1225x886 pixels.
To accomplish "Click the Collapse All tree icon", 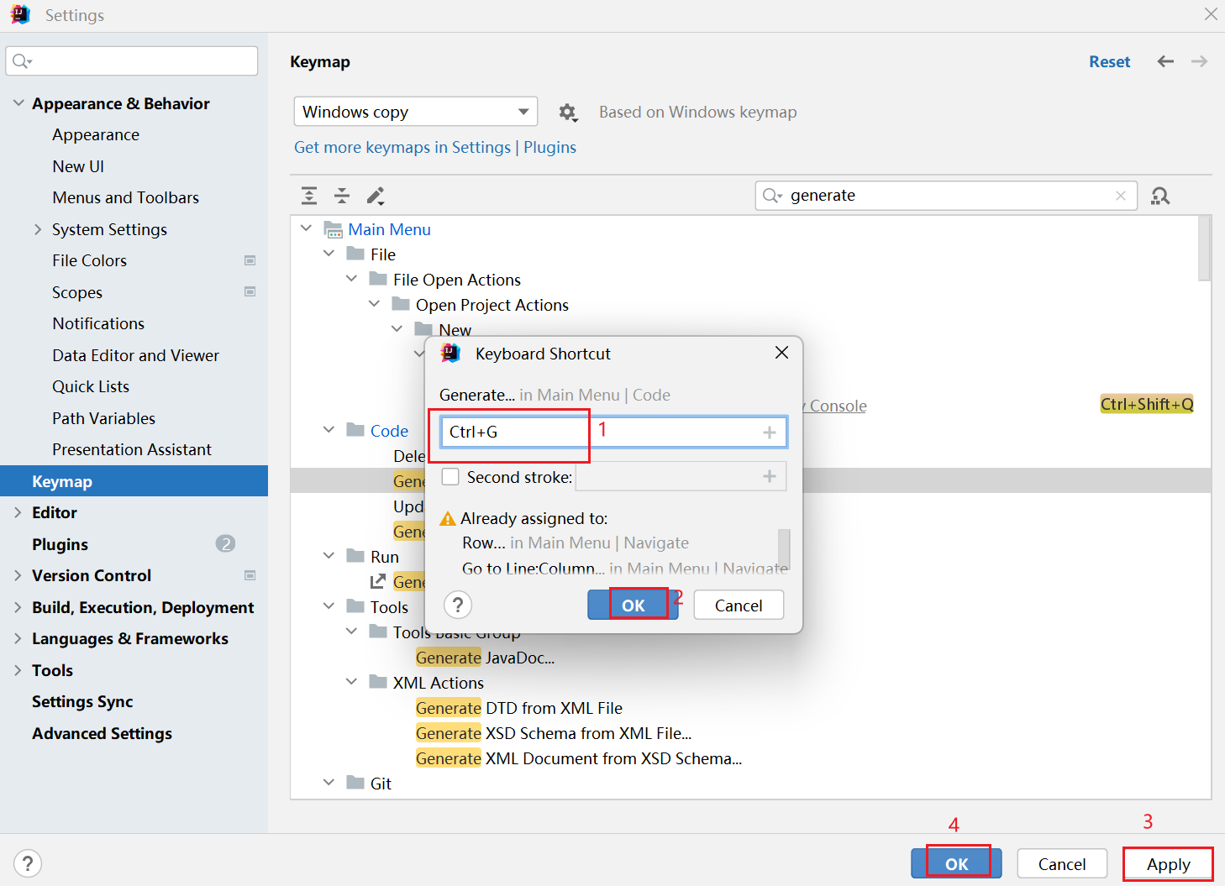I will click(342, 196).
